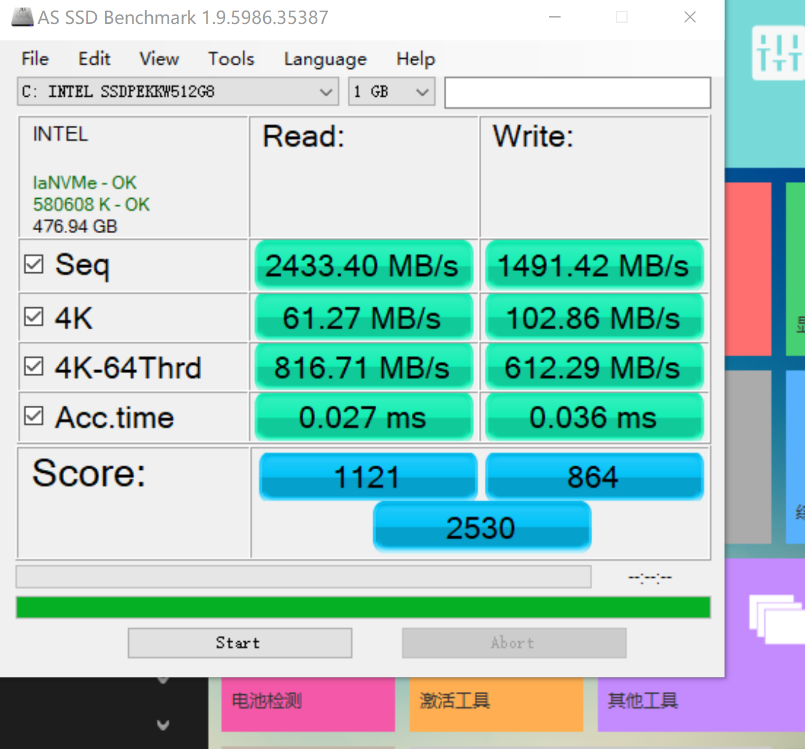This screenshot has height=749, width=805.
Task: Open the Language menu
Action: (325, 59)
